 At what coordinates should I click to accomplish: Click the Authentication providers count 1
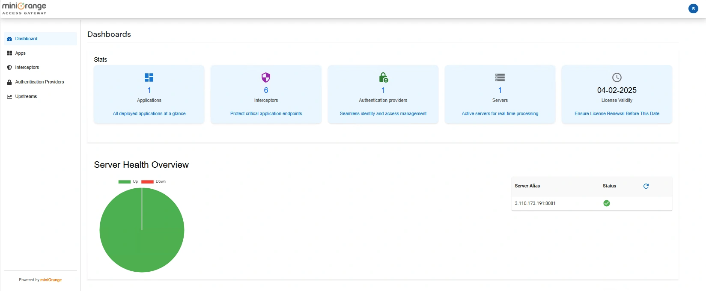tap(383, 90)
